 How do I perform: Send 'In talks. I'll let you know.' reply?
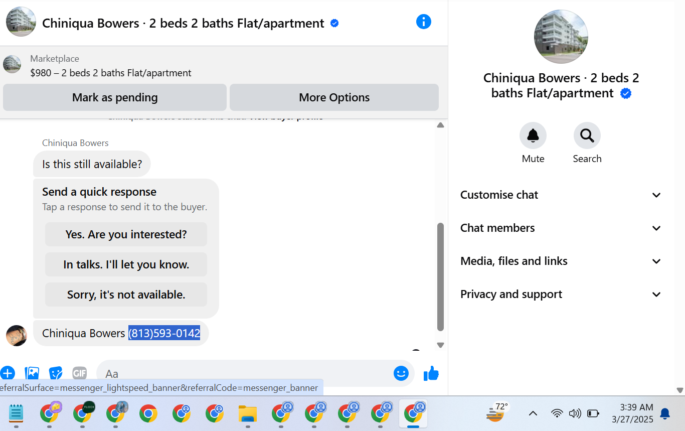(x=126, y=264)
